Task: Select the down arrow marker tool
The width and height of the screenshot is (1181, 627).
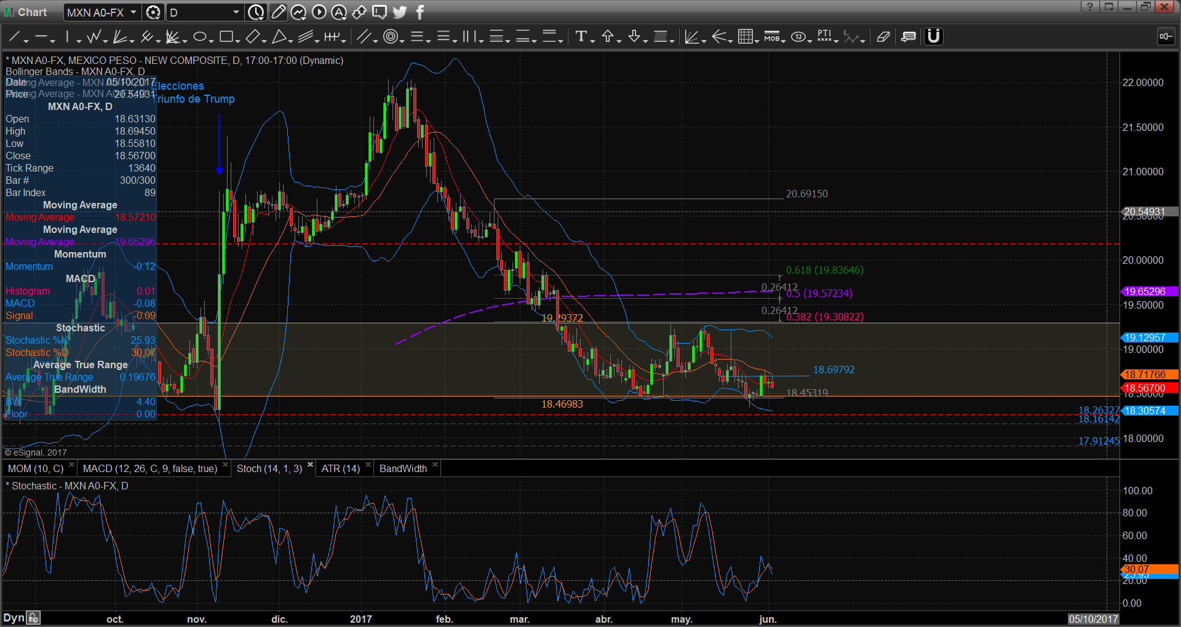Action: click(634, 37)
